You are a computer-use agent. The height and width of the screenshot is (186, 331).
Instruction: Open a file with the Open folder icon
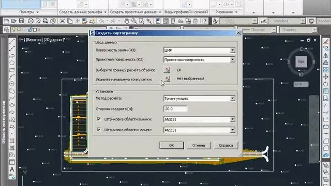click(x=14, y=21)
